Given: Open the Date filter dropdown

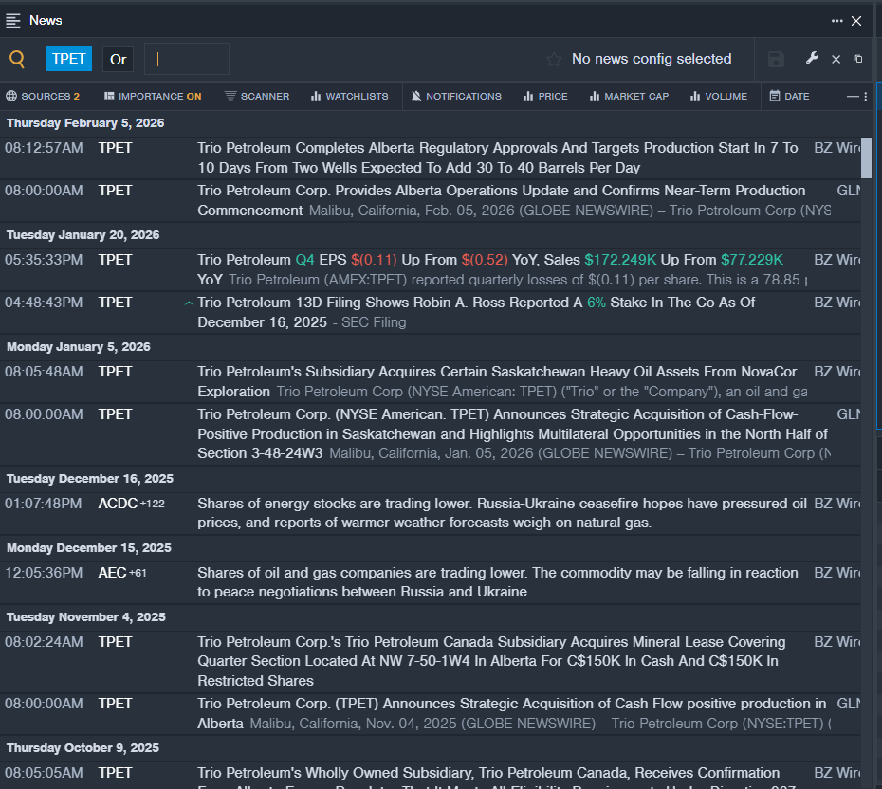Looking at the screenshot, I should tap(789, 96).
